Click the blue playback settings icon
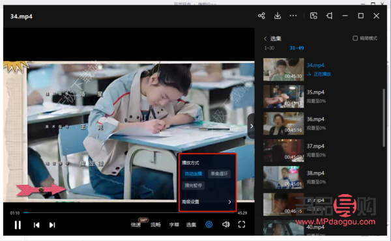Viewport: 391px width, 241px height. (209, 225)
